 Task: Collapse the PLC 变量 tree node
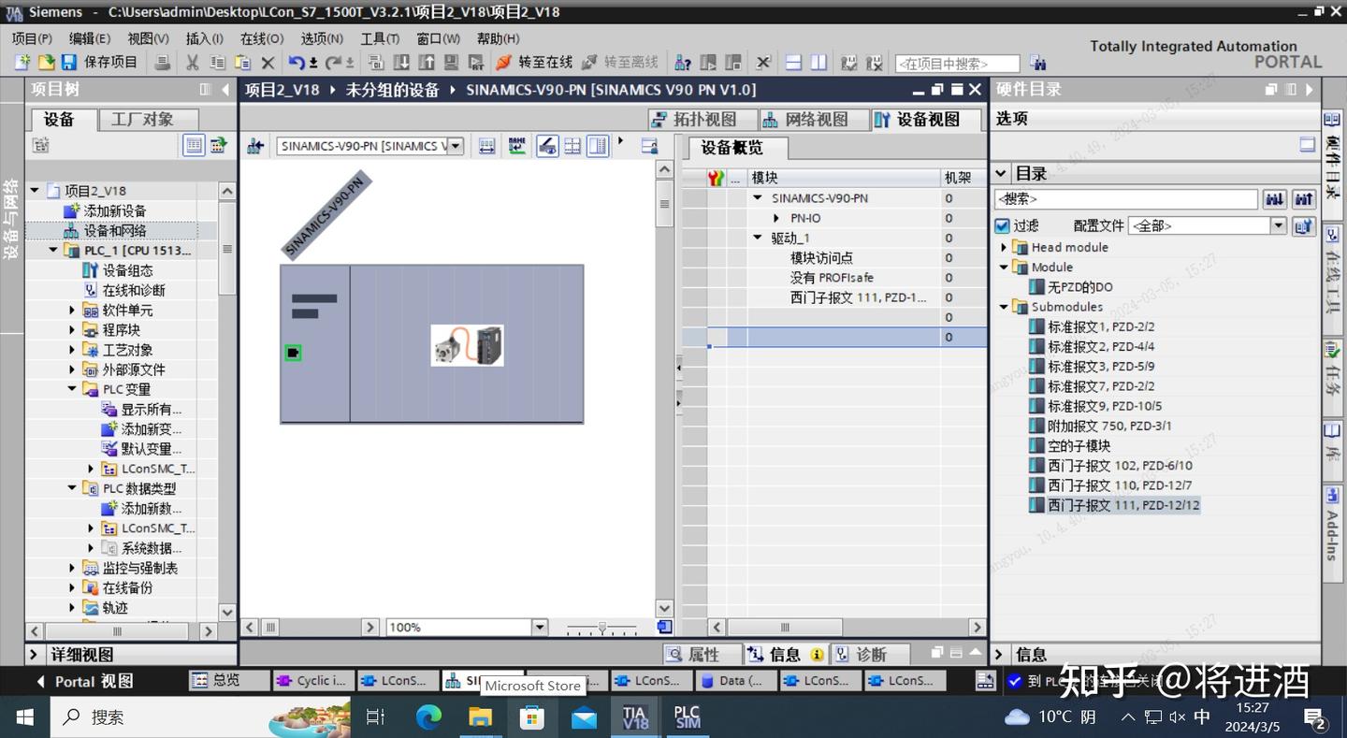(x=72, y=389)
